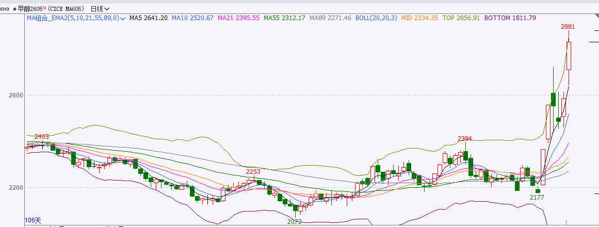Click the MA10 2520.67 legend entry

pyautogui.click(x=192, y=18)
